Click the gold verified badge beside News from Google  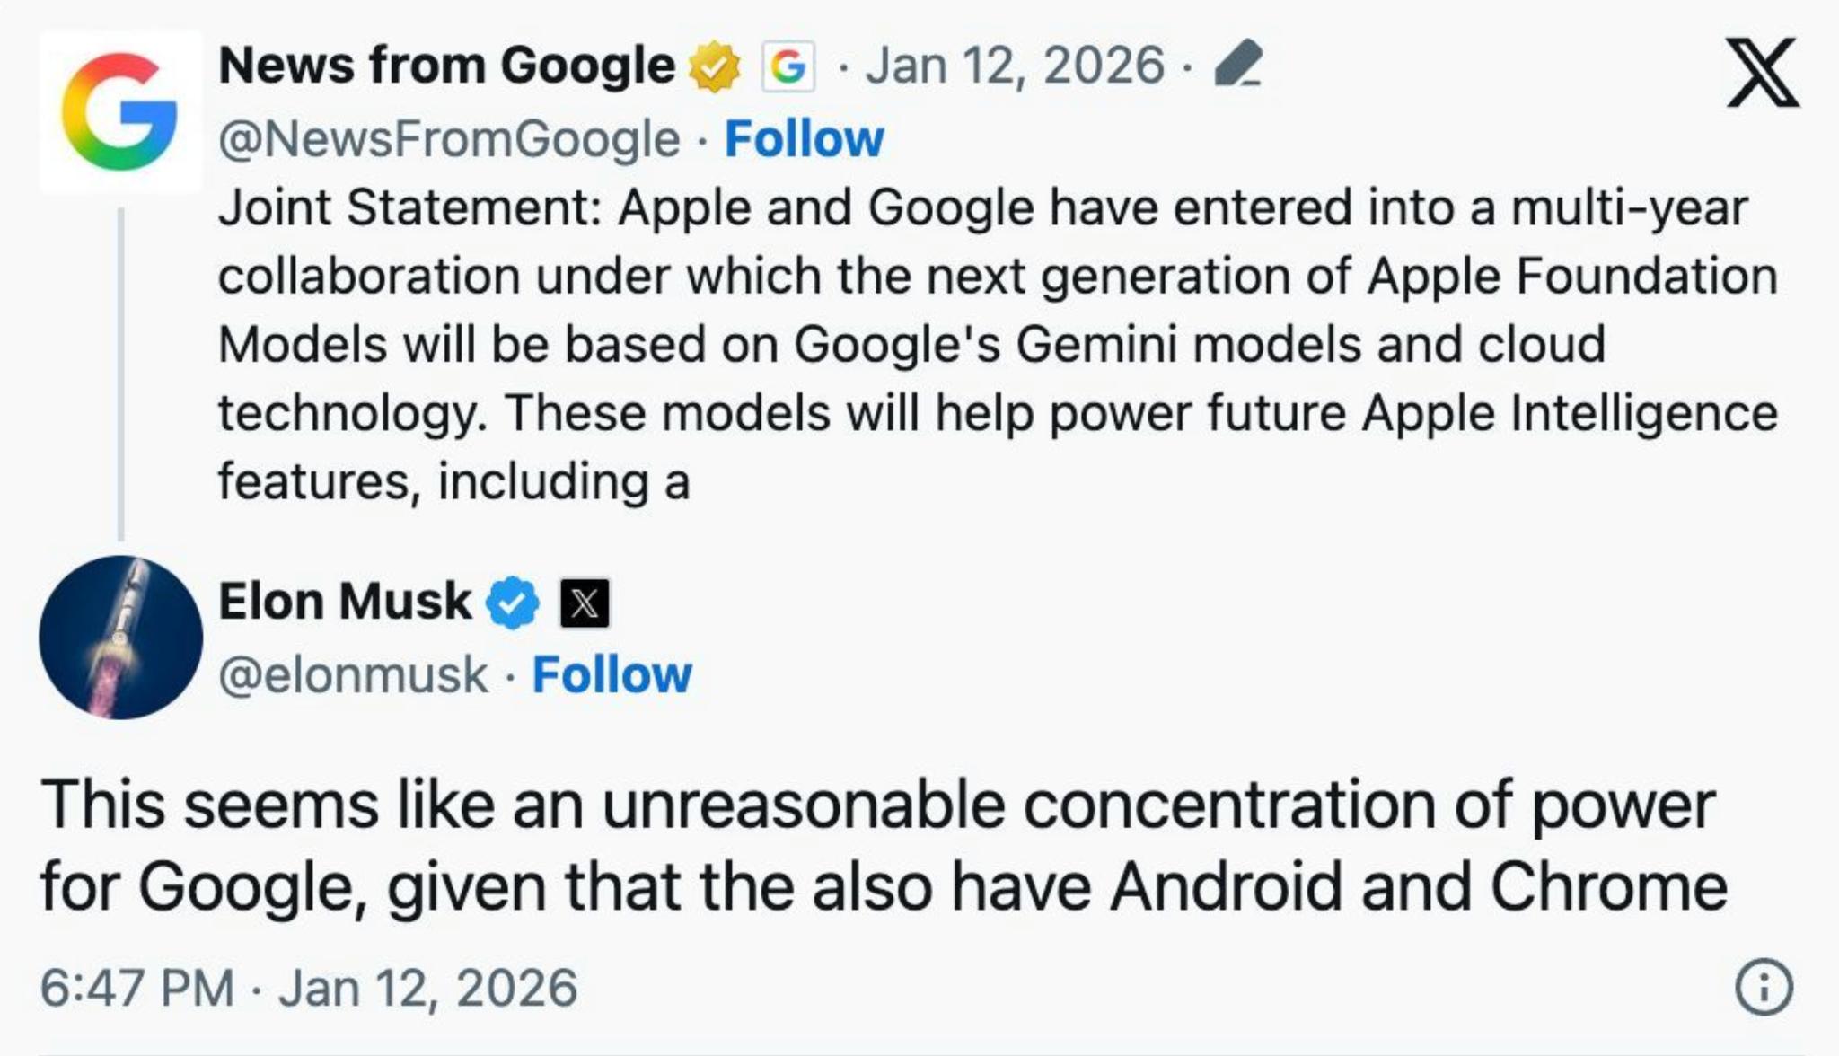coord(714,66)
